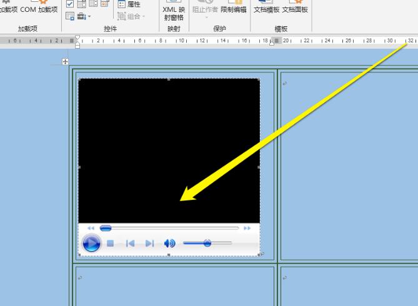Expand the 组合 (Group) dropdown

pyautogui.click(x=131, y=16)
